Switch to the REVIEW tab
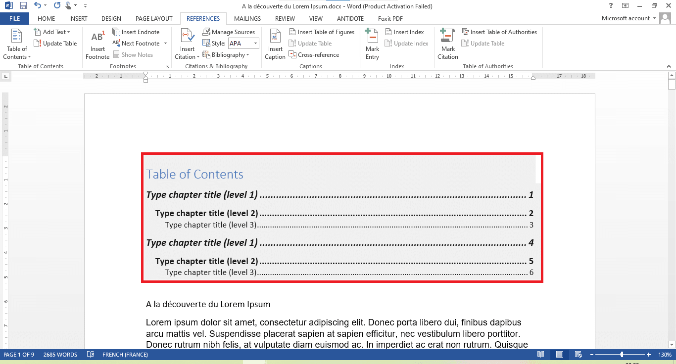This screenshot has width=676, height=364. pos(285,19)
